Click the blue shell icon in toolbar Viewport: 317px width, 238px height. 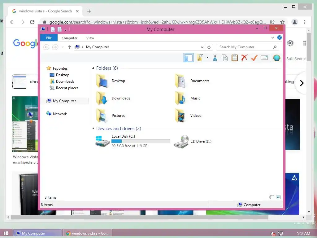tap(276, 58)
